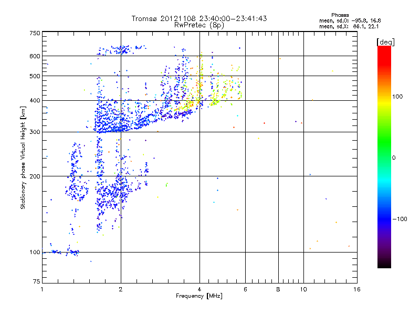Screen dimensions: 420x315
Task: Click the x-axis tick label '16'
Action: [357, 289]
